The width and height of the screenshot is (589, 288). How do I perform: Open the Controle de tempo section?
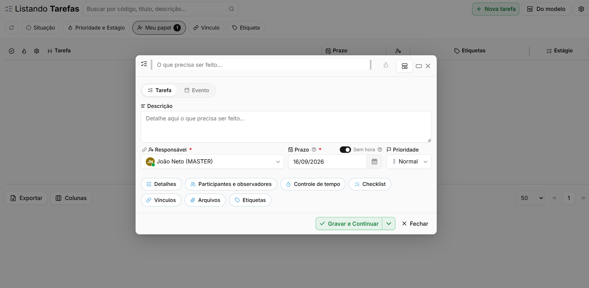(x=313, y=184)
